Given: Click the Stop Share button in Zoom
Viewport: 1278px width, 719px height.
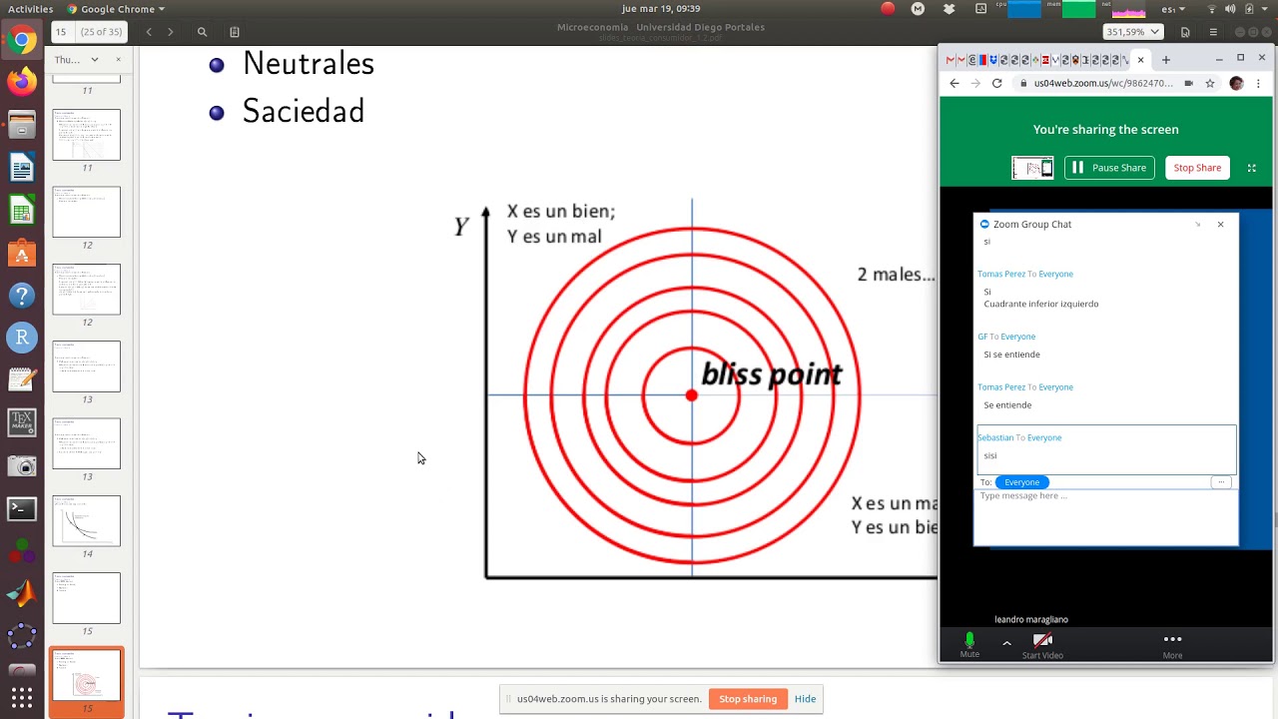Looking at the screenshot, I should (x=1197, y=168).
